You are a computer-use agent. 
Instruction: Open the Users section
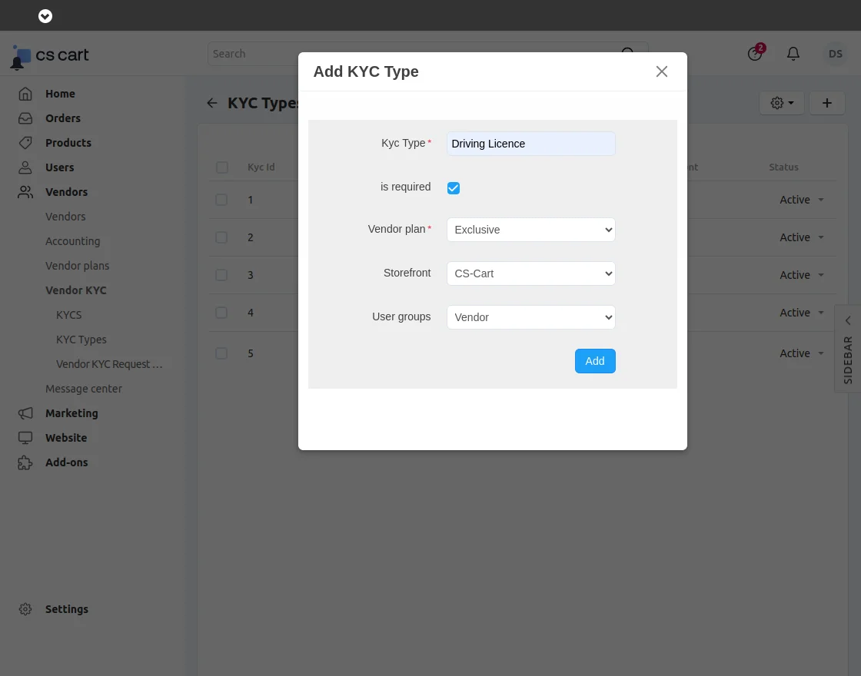click(58, 167)
